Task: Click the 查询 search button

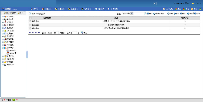Action: (x=150, y=14)
